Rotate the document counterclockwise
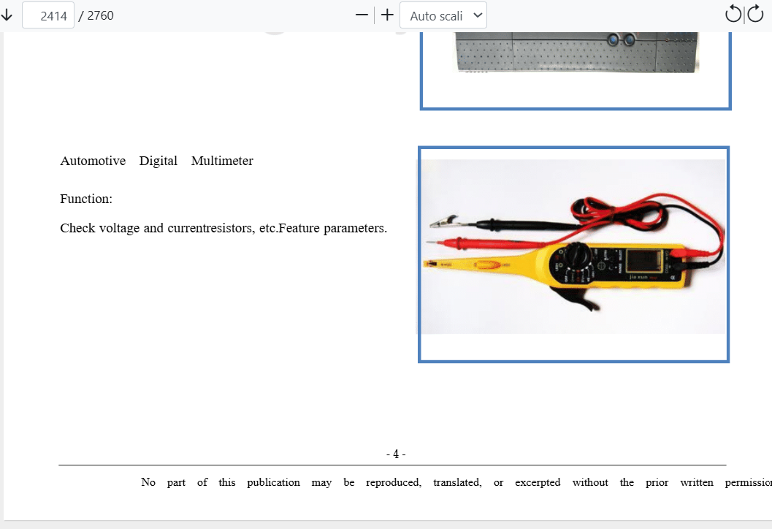 point(733,15)
